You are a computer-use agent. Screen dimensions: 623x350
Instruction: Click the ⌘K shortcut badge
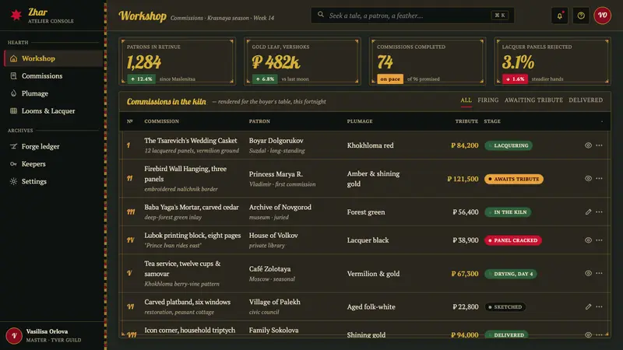click(x=500, y=16)
